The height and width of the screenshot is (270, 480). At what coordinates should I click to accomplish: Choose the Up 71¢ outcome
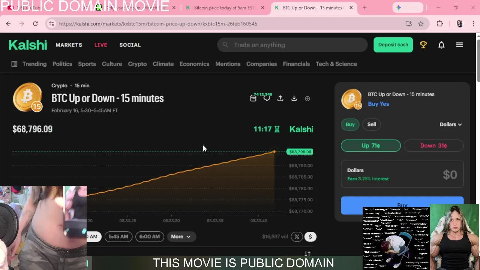click(x=371, y=145)
